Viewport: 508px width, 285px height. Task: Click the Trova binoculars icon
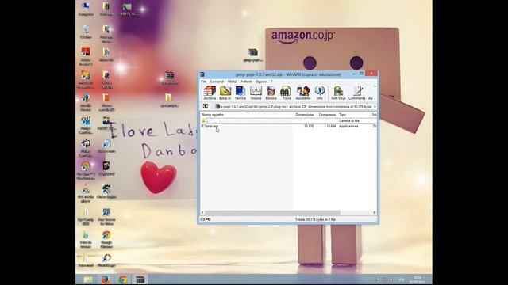(286, 93)
